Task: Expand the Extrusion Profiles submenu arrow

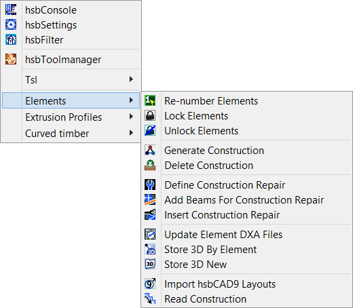Action: (131, 117)
